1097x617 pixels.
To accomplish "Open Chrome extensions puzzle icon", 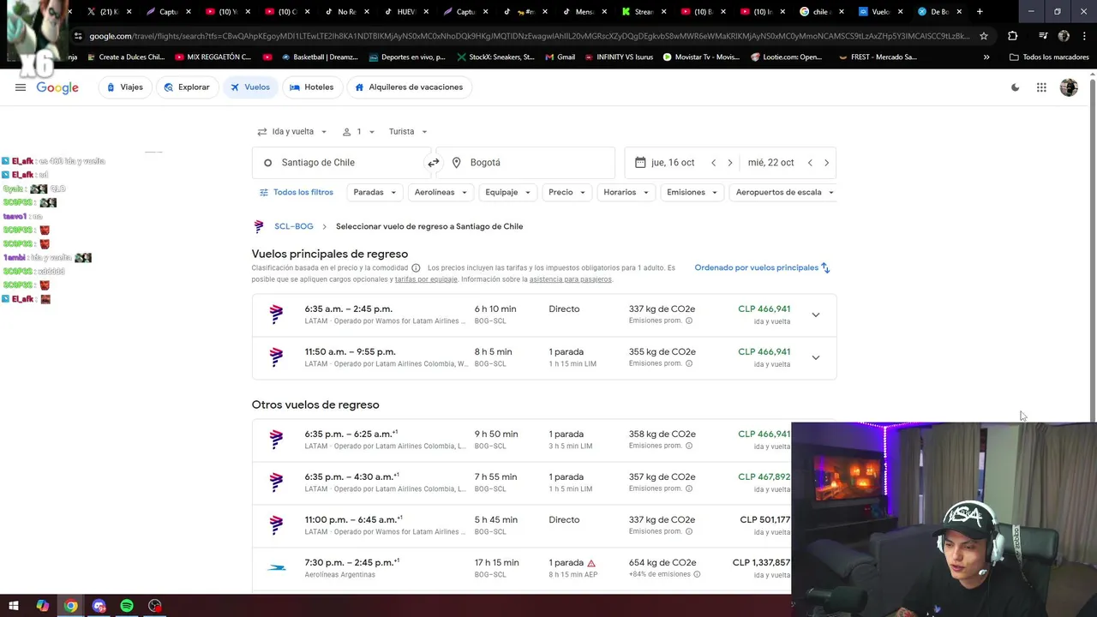I will [1013, 36].
